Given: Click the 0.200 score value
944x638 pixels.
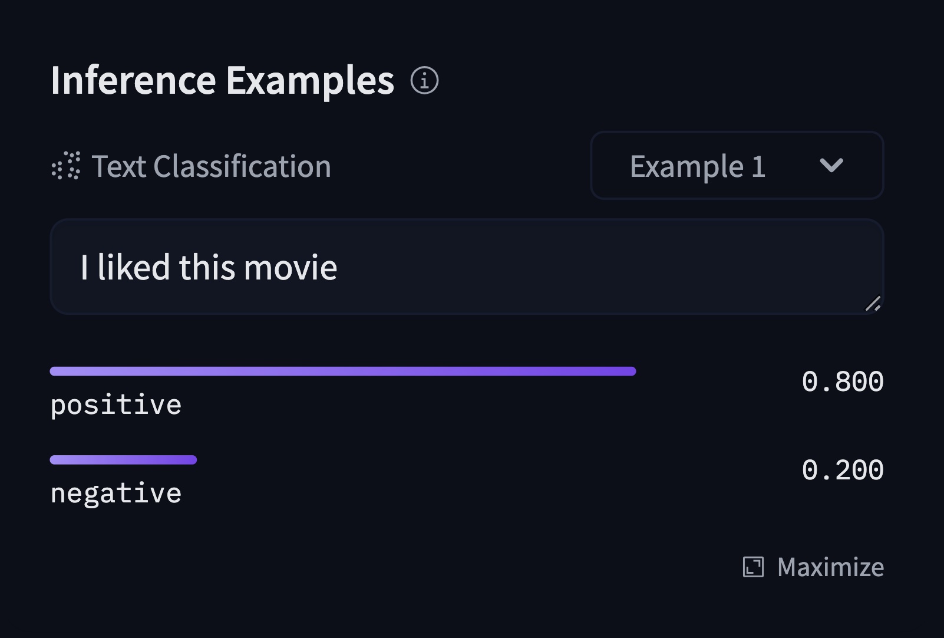Looking at the screenshot, I should (843, 470).
